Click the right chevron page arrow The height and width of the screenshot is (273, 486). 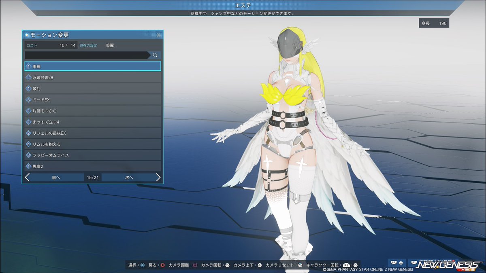pyautogui.click(x=158, y=177)
